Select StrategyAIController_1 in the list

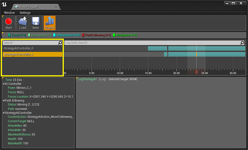(x=33, y=54)
